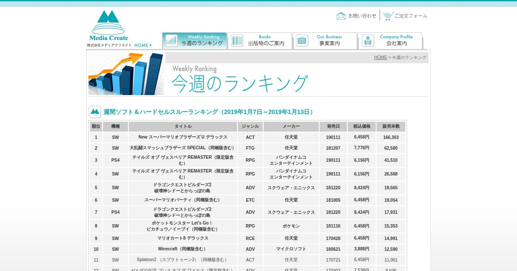Click maker マイクロソフト cell
517x271 pixels.
tap(291, 249)
